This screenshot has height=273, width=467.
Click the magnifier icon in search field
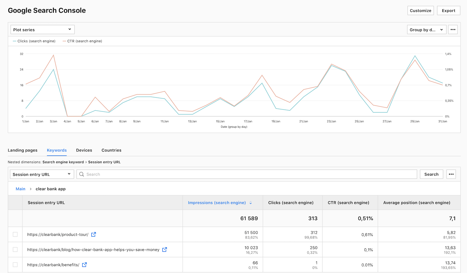coord(82,174)
